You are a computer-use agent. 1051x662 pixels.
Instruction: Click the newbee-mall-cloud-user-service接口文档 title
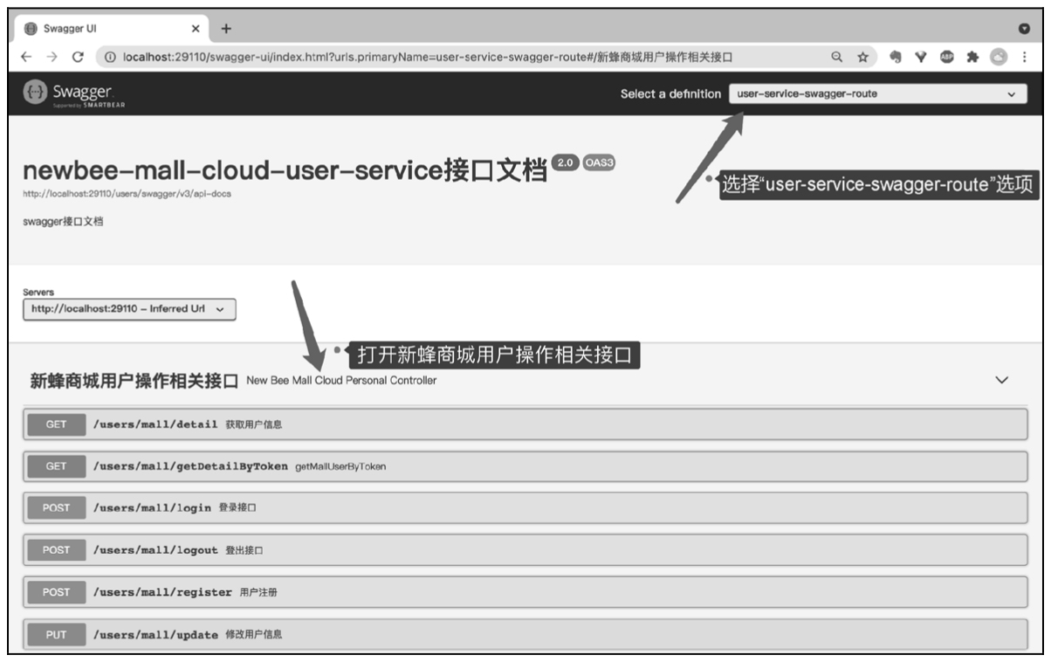point(285,169)
